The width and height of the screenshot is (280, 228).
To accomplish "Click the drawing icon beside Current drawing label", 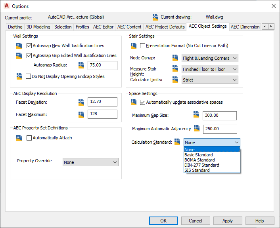I will coord(155,17).
